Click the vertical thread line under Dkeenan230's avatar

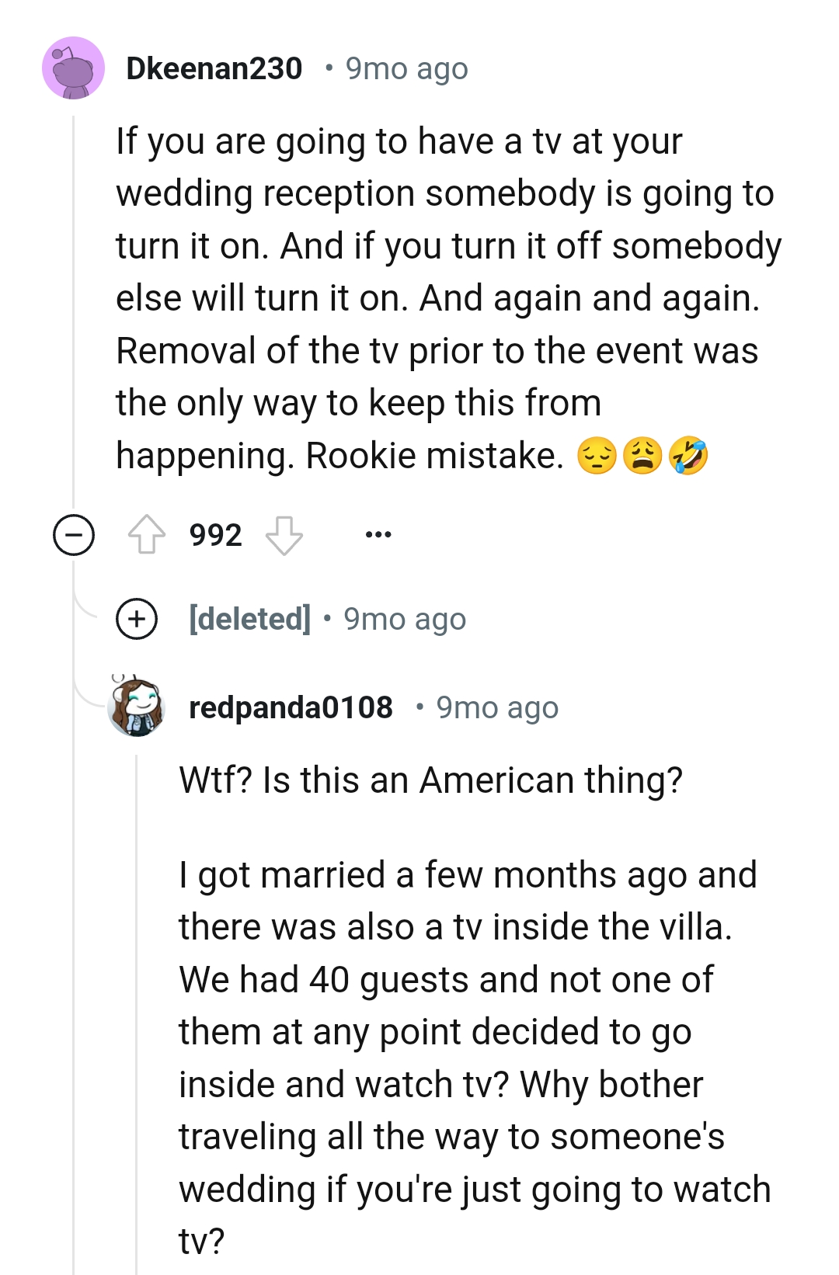(73, 311)
